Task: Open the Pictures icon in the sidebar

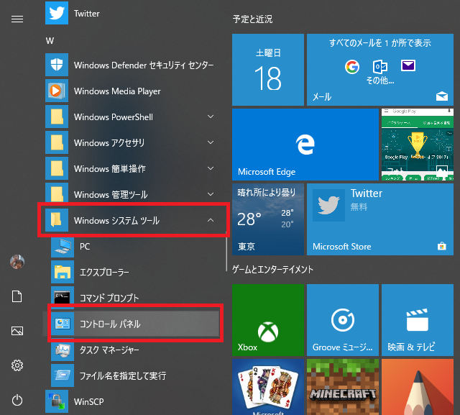Action: coord(17,331)
